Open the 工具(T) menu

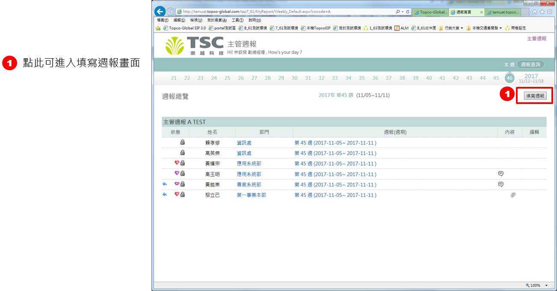[x=237, y=20]
